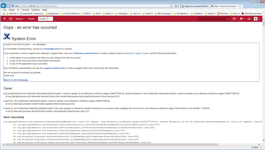Screen dimensions: 265x150
Task: Expand Redmine favorites folder
Action: click(x=12, y=14)
